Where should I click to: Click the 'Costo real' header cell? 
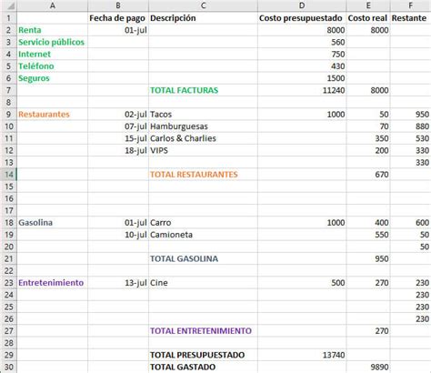(368, 18)
